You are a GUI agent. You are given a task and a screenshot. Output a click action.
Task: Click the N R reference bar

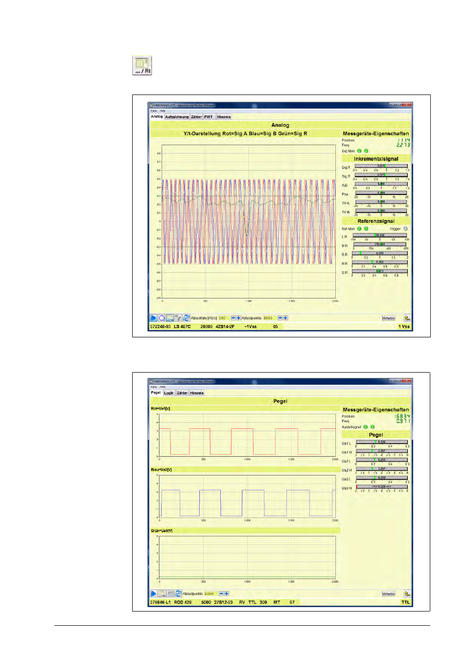coord(380,262)
